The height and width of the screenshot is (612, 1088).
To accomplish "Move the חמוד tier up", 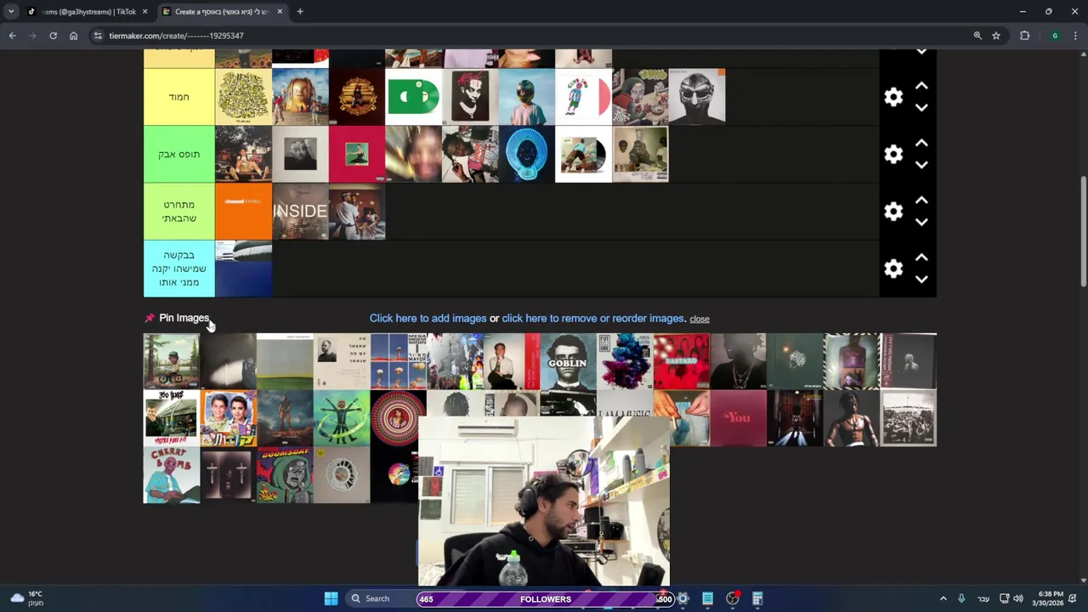I will pyautogui.click(x=921, y=86).
